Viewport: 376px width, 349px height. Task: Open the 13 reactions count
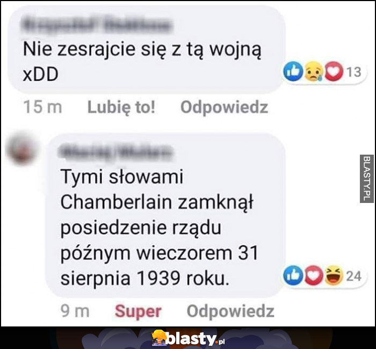[x=353, y=72]
